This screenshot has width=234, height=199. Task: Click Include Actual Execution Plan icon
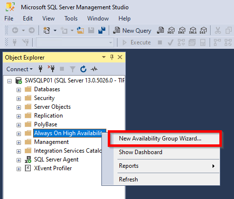click(217, 42)
